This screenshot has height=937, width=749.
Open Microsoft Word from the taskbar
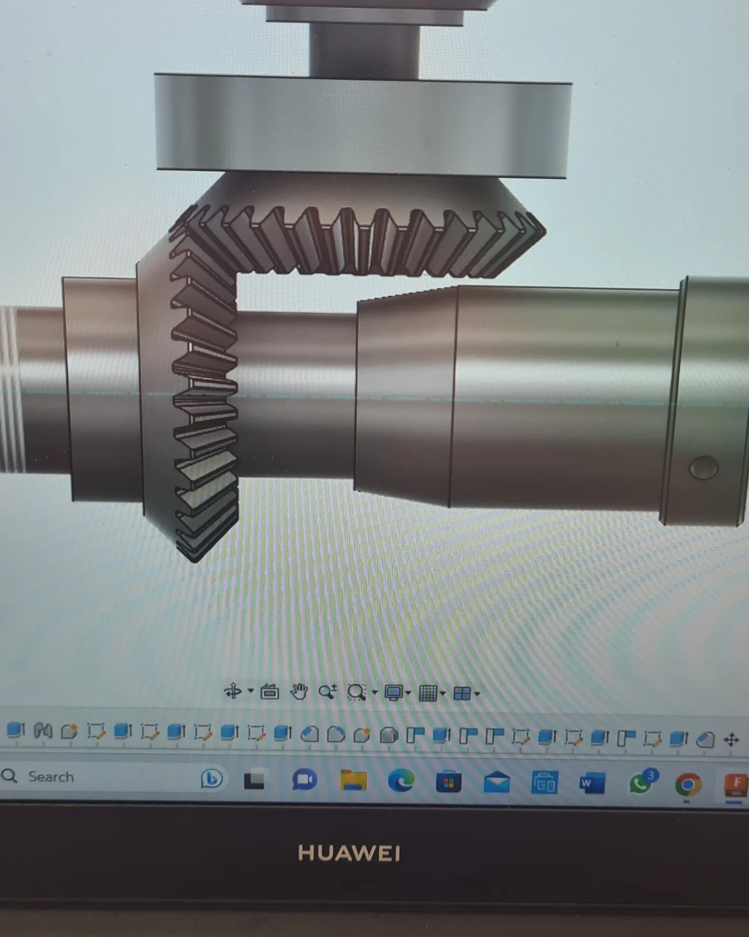pos(592,783)
